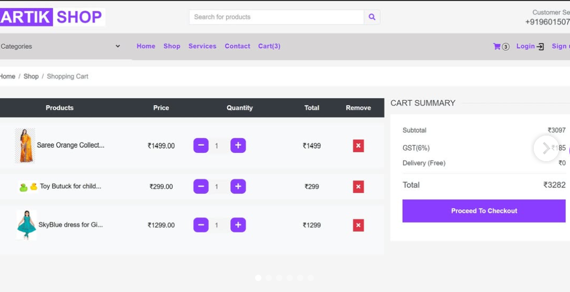Open the shopping cart icon in navbar

click(x=497, y=47)
